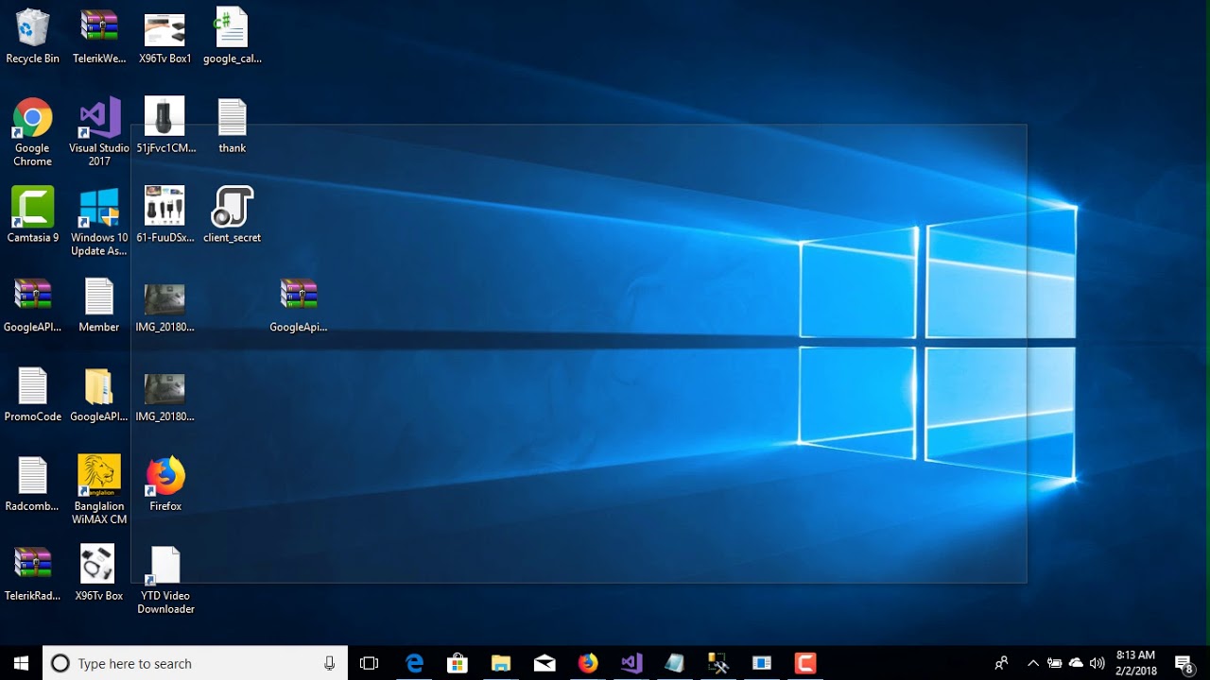The width and height of the screenshot is (1210, 680).
Task: Select the Member text document
Action: pos(99,305)
